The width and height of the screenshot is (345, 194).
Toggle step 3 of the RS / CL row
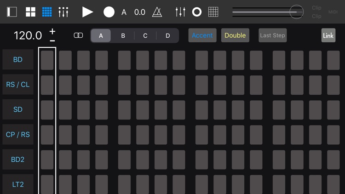83,85
